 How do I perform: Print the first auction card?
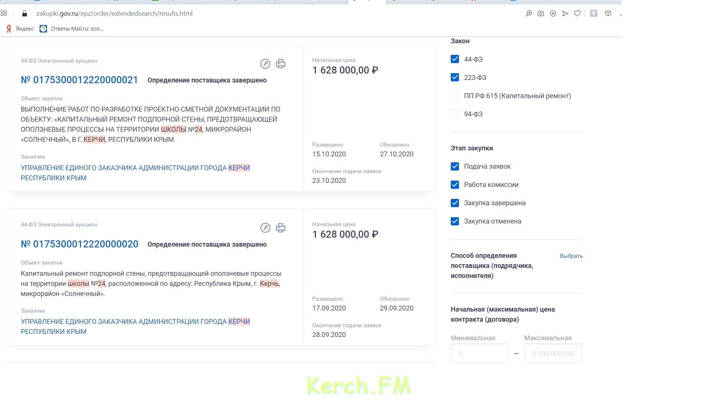280,64
